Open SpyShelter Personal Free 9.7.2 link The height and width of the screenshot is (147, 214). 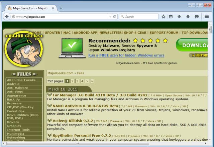[x=82, y=136]
